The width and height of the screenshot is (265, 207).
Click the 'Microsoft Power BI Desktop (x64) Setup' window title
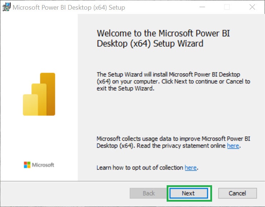69,7
